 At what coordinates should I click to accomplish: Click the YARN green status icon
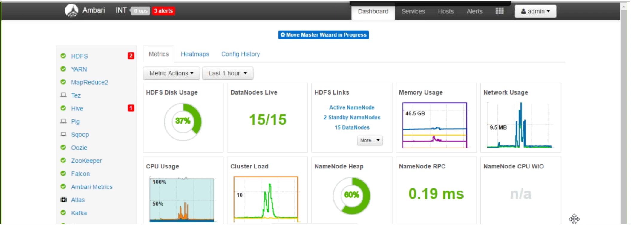pyautogui.click(x=63, y=69)
